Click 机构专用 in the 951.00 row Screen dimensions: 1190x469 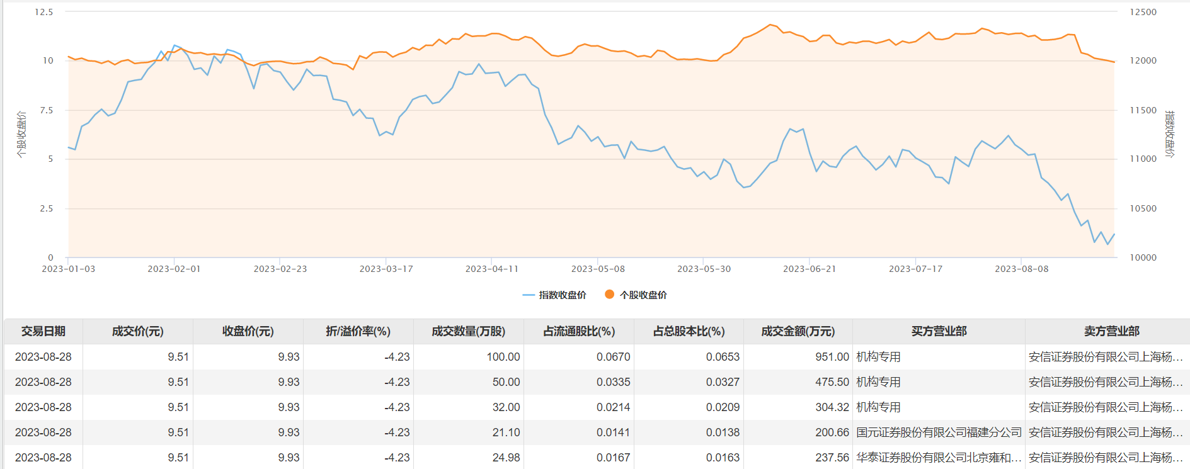point(878,357)
